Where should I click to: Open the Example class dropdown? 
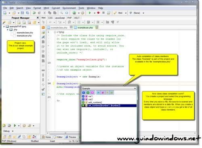(x=135, y=88)
